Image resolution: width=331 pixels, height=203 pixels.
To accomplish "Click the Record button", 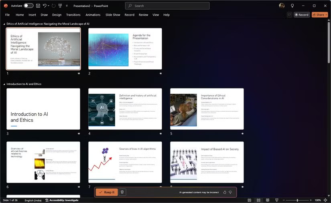I will coord(302,15).
